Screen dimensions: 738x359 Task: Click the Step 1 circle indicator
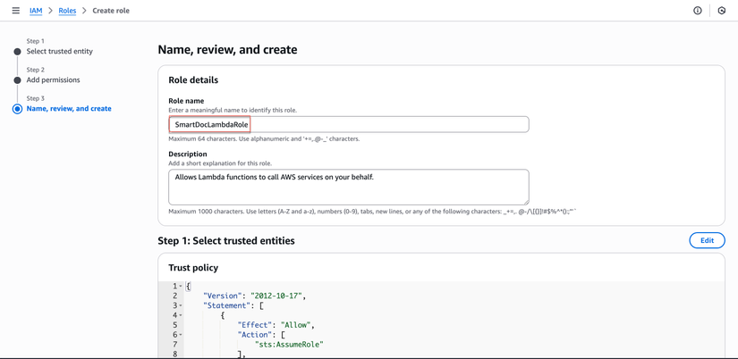click(17, 52)
